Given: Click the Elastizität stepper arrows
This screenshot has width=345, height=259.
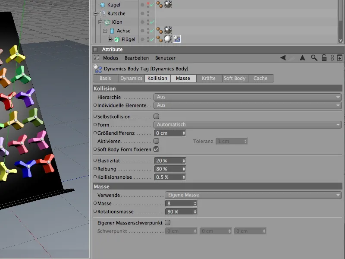Looking at the screenshot, I should point(184,161).
